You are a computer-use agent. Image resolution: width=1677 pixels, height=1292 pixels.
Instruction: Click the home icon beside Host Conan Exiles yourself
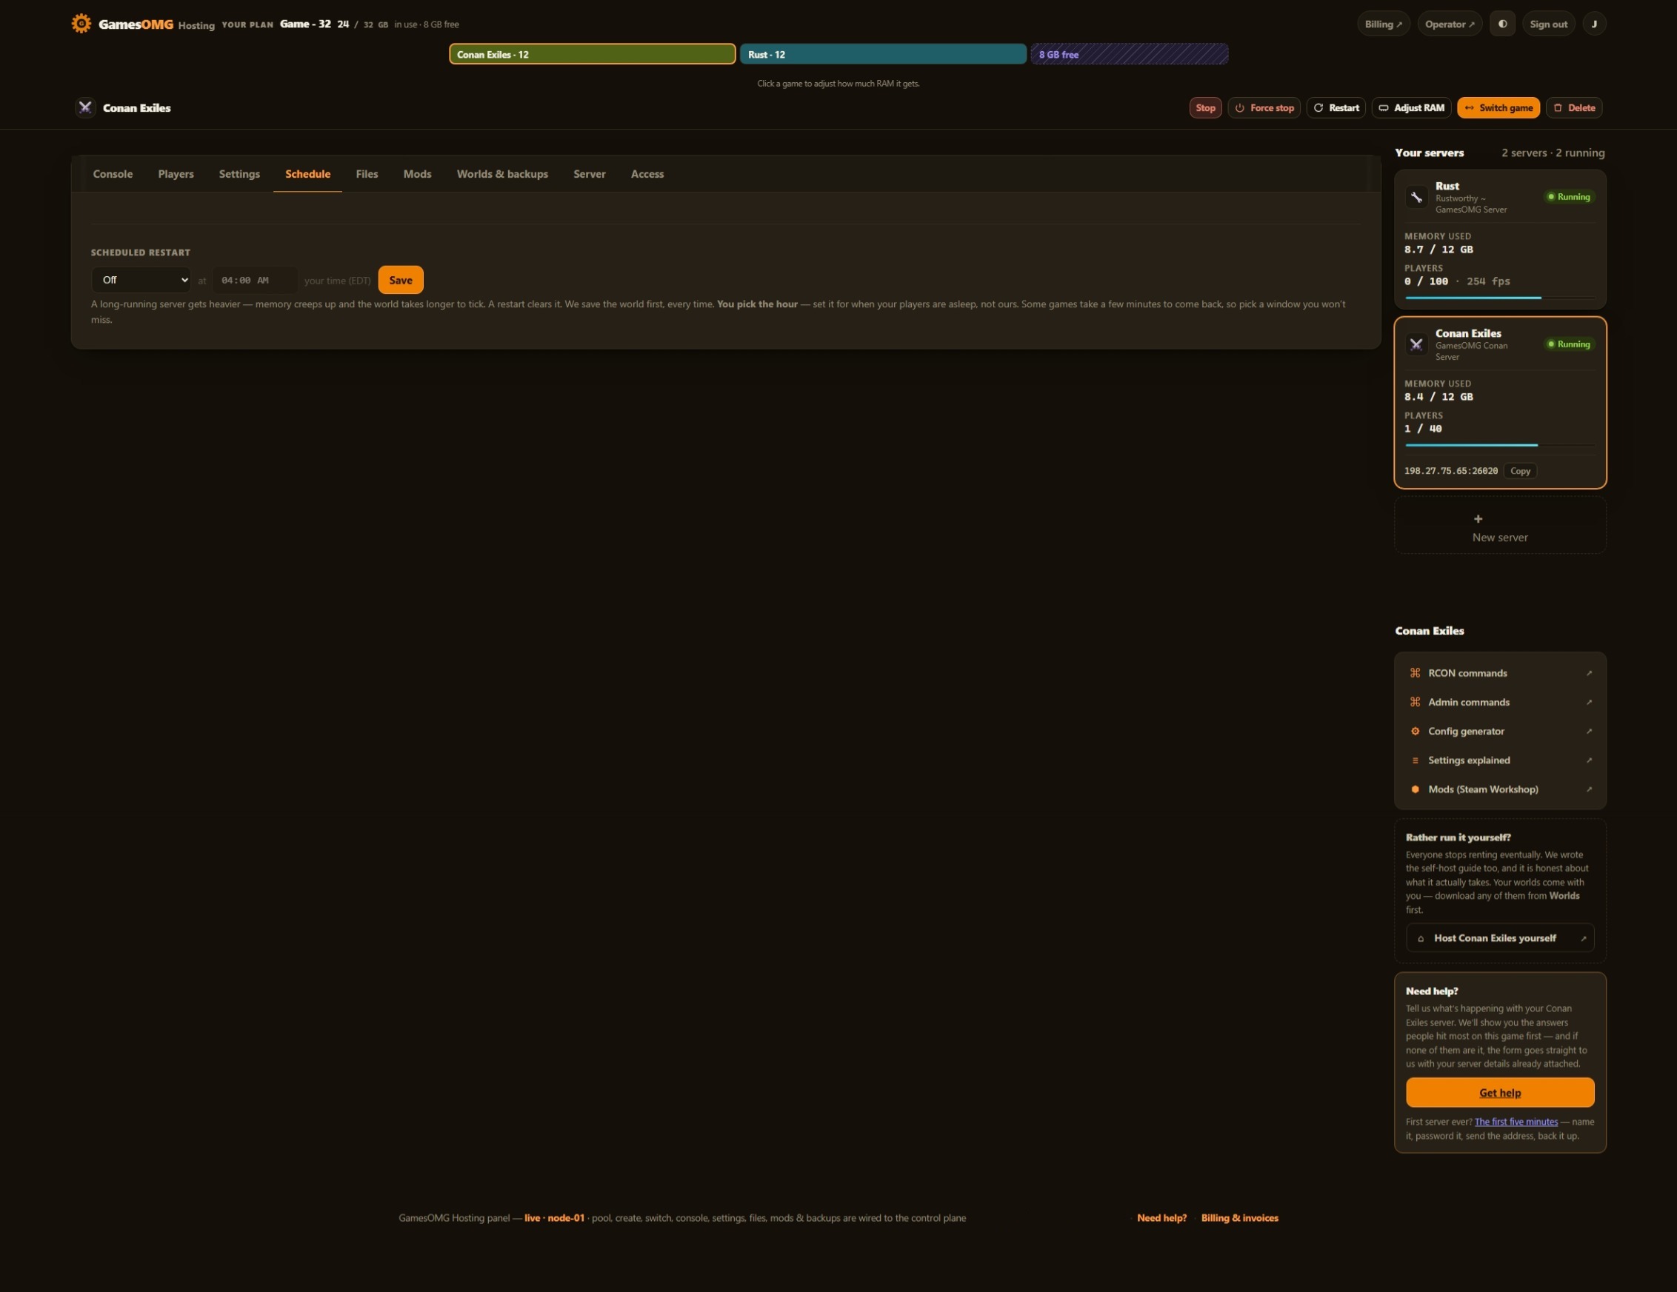pos(1421,938)
